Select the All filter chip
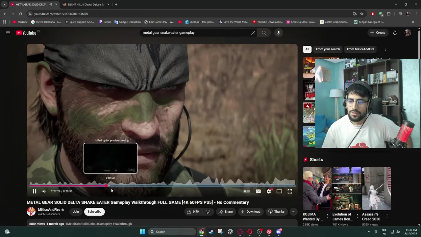This screenshot has width=421, height=237. coord(307,49)
